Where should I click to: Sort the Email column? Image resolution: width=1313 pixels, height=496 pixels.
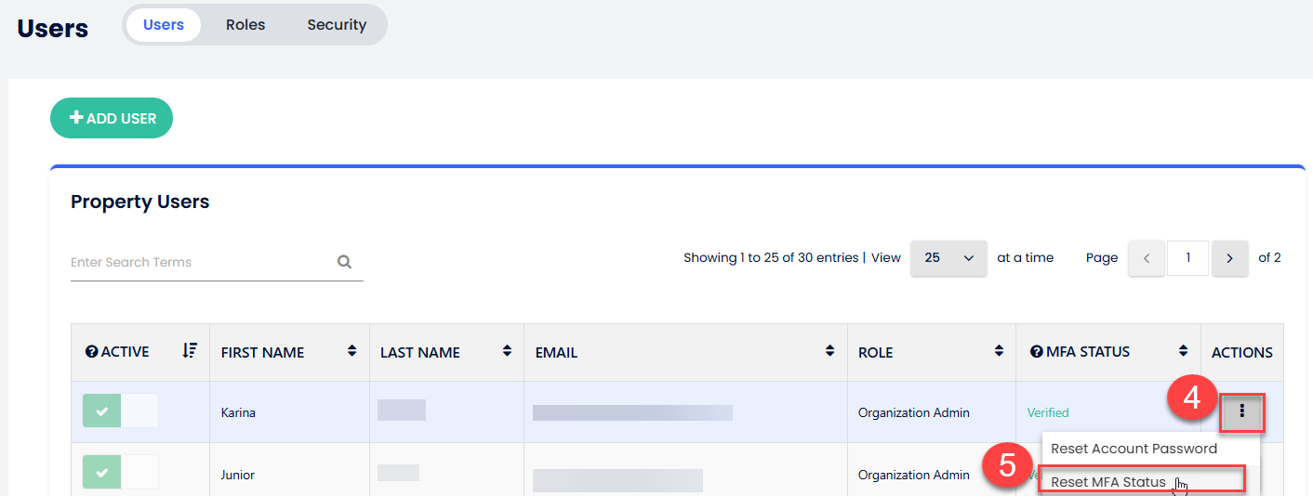829,351
